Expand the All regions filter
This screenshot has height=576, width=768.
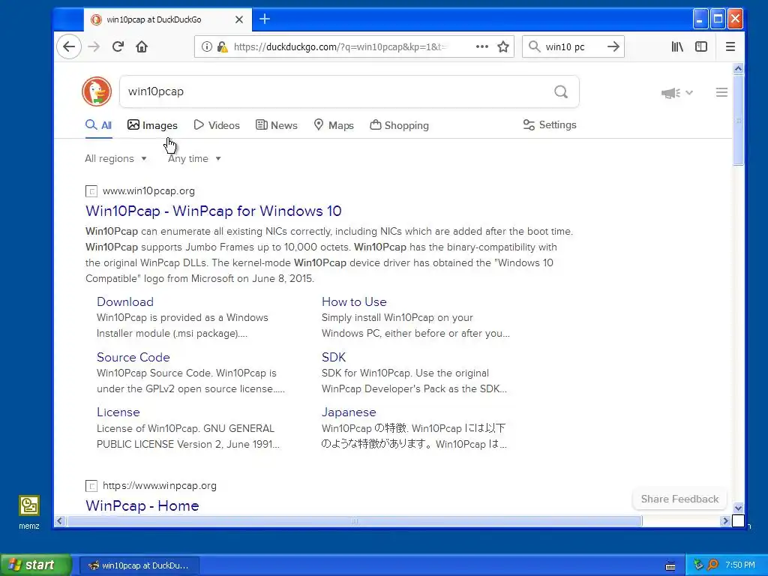[x=115, y=159]
